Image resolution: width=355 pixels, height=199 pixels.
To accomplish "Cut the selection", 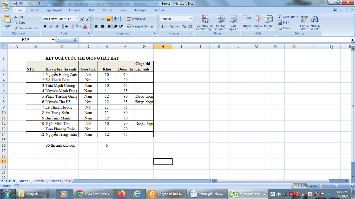I will point(18,17).
